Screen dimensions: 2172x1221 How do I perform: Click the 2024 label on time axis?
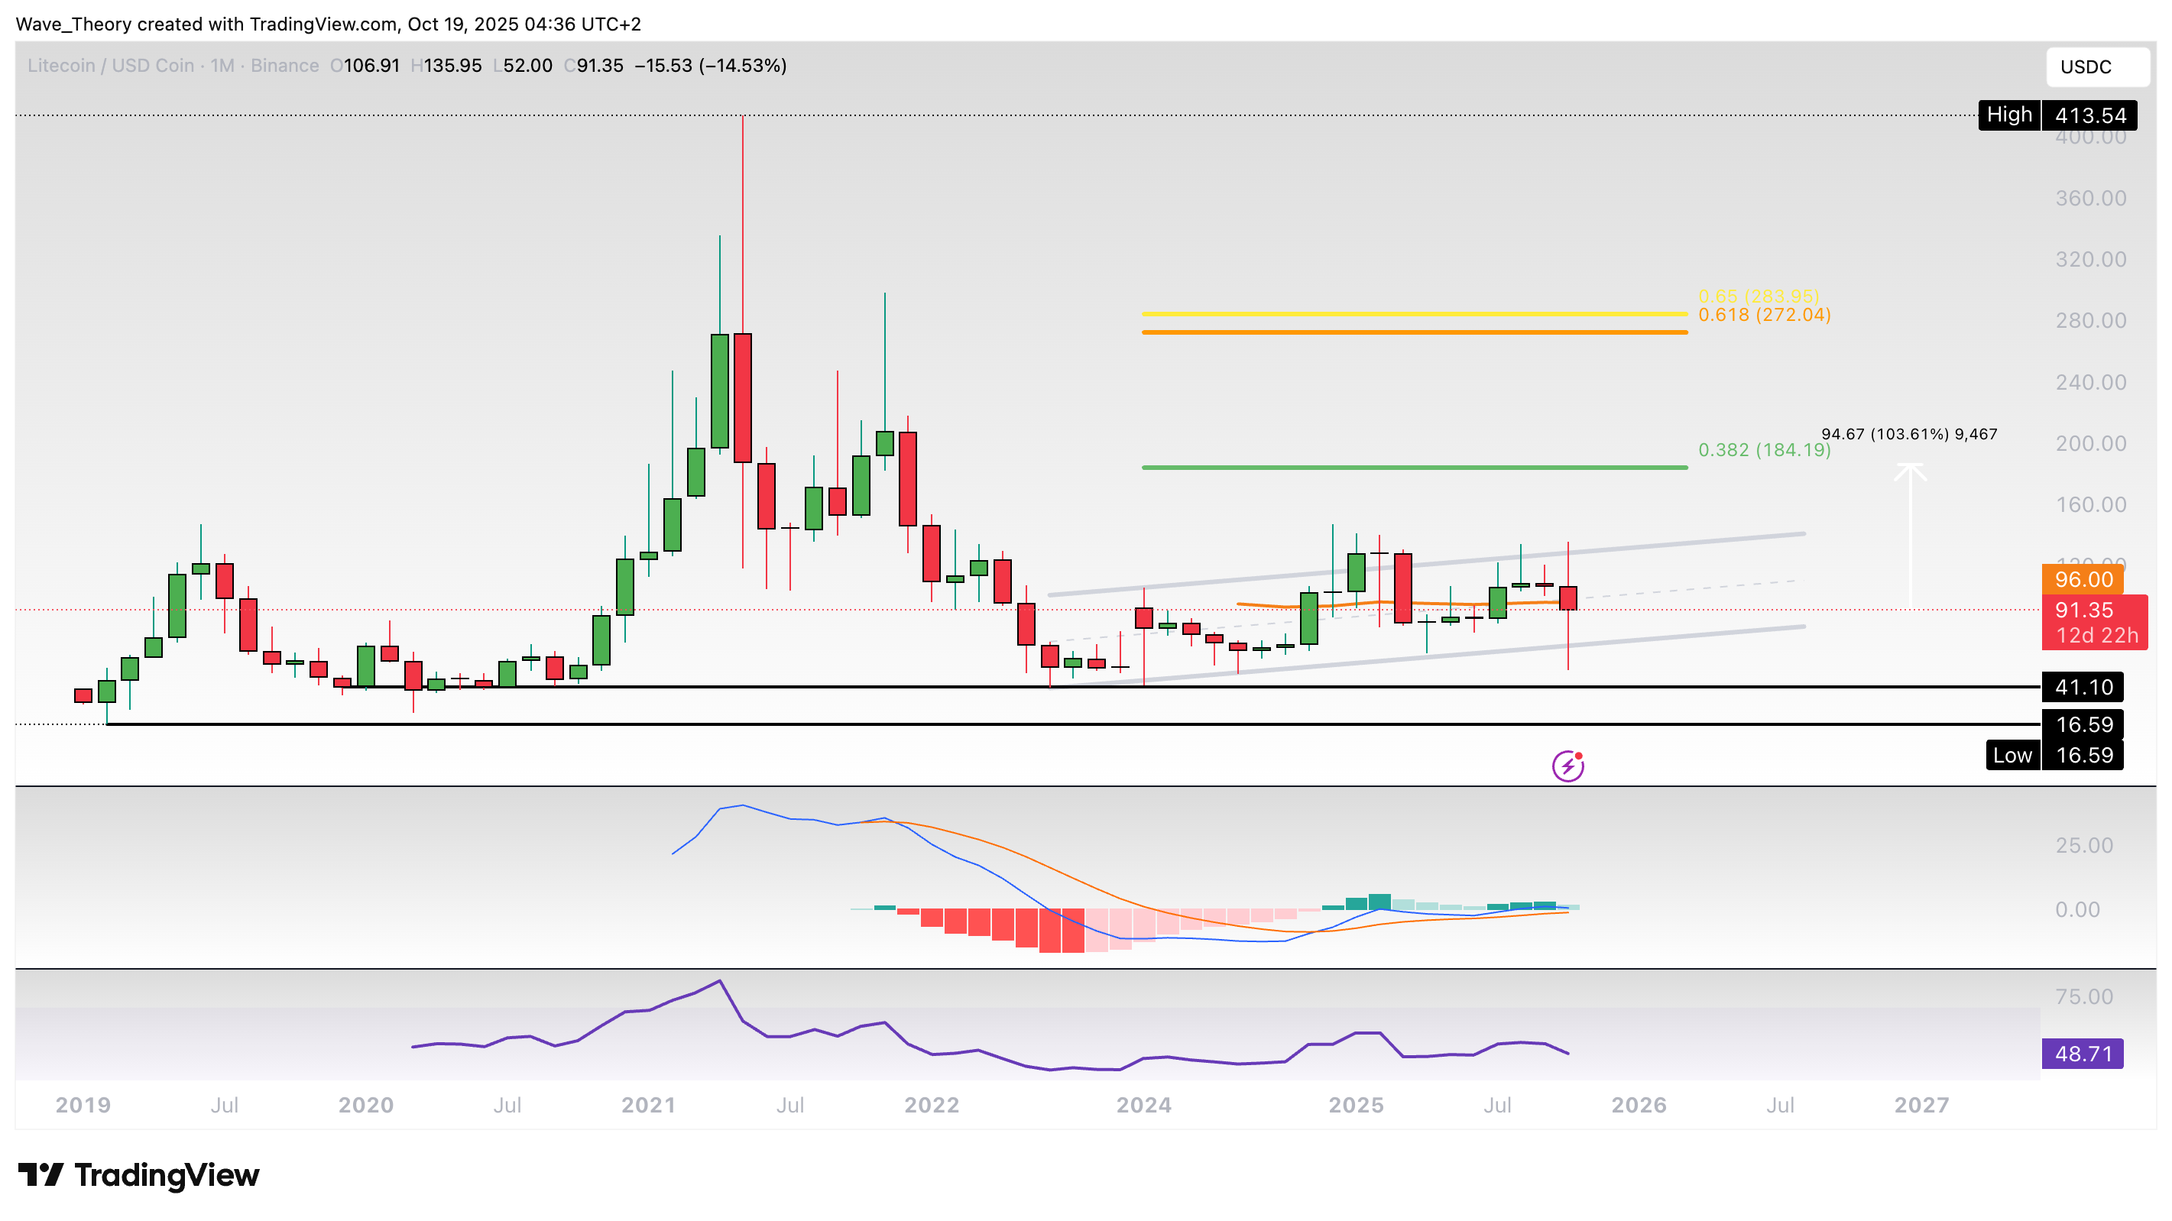tap(1143, 1105)
